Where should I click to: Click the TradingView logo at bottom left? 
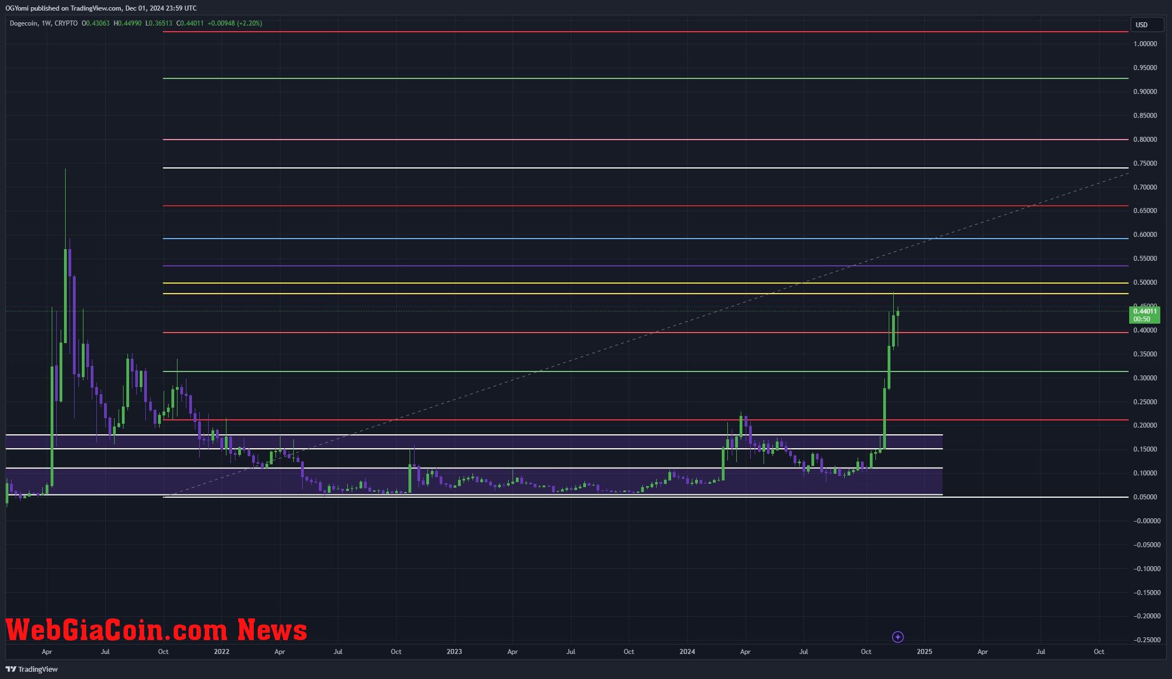[32, 669]
